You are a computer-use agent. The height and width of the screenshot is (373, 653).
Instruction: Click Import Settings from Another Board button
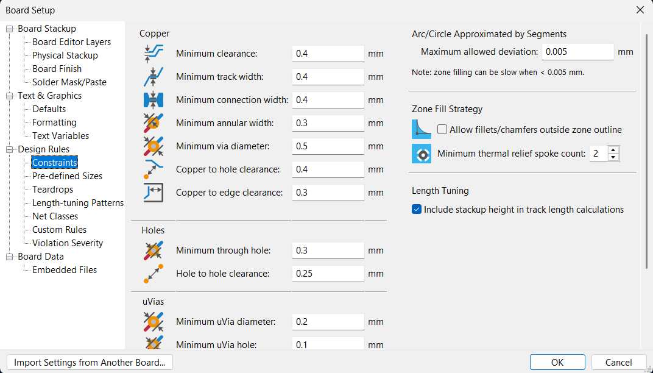pos(90,362)
